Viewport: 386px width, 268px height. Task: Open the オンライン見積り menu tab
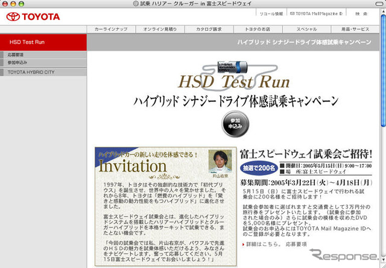coord(160,29)
